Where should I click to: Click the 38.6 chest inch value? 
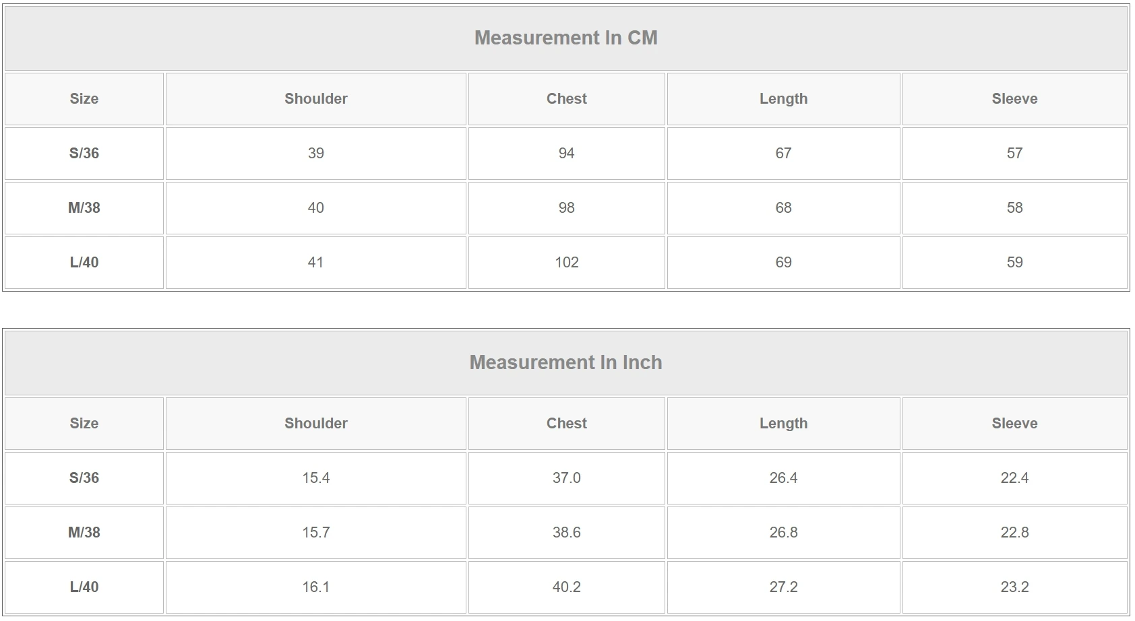click(x=566, y=533)
